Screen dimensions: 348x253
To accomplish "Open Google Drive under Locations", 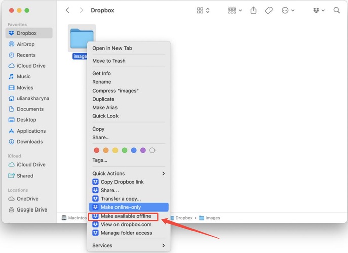I will click(29, 210).
